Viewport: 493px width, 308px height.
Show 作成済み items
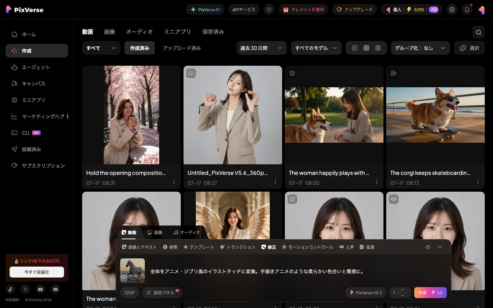coord(140,48)
